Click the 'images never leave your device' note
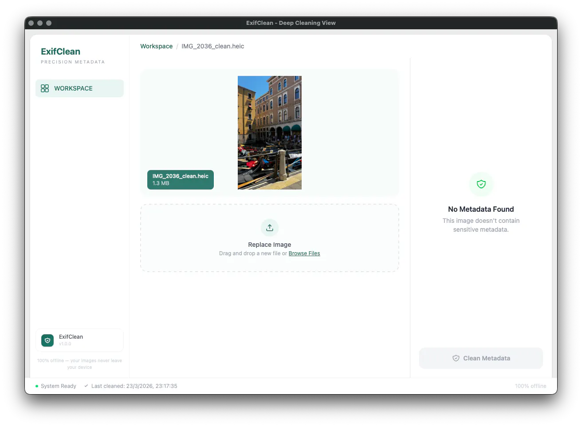Screen dimensions: 582x427 [x=80, y=364]
